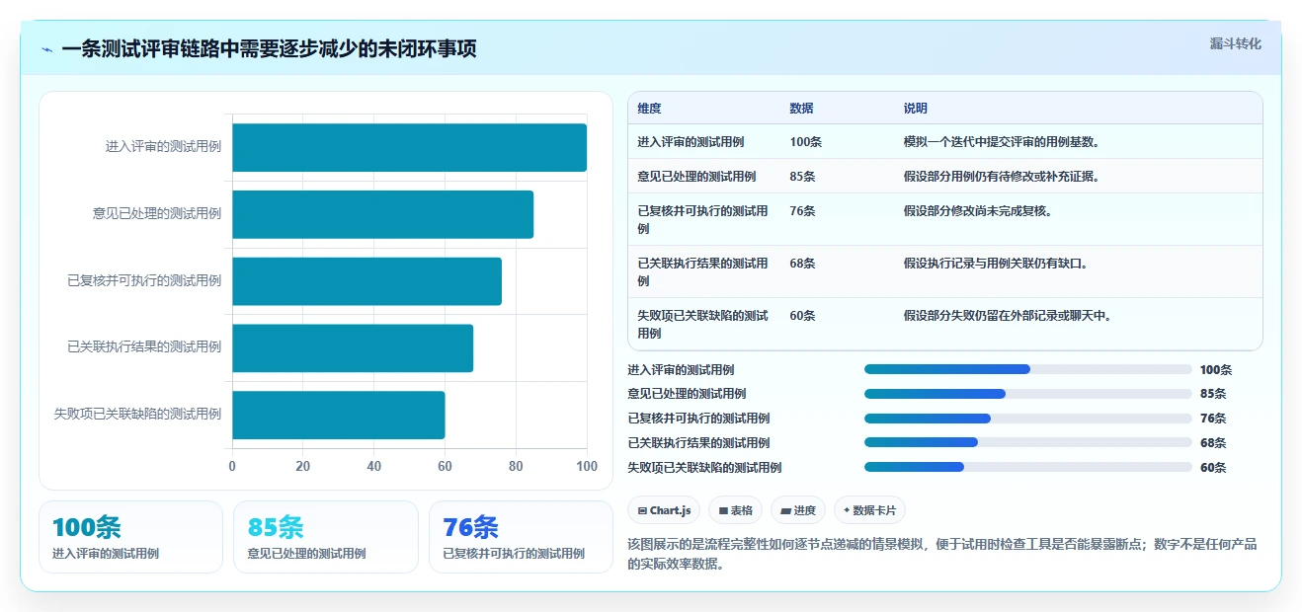
Task: Click the chart bar for 进入评审的测试用例
Action: tap(409, 147)
